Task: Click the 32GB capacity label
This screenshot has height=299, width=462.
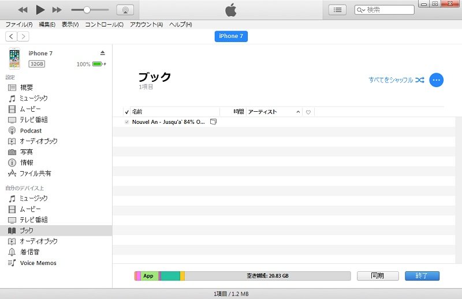Action: click(x=37, y=64)
